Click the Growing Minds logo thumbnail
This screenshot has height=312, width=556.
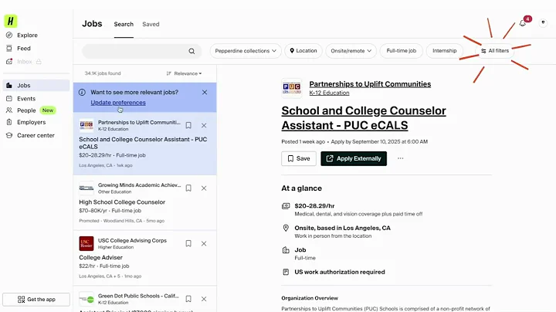click(86, 188)
